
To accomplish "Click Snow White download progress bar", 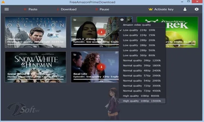I will [x=35, y=79].
